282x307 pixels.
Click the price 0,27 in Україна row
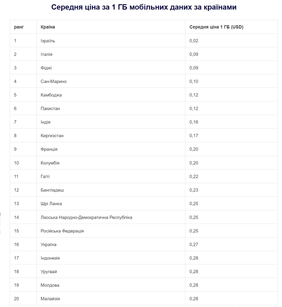point(194,245)
